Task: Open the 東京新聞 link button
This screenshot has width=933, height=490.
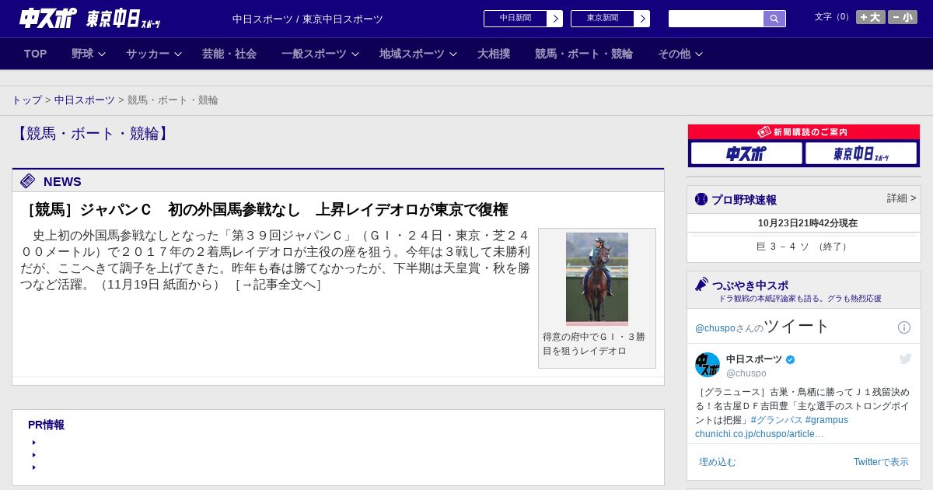Action: pyautogui.click(x=603, y=19)
